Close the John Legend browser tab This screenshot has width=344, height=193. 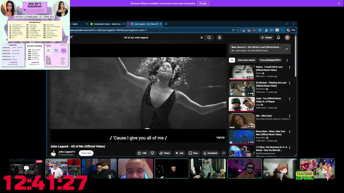pos(160,24)
